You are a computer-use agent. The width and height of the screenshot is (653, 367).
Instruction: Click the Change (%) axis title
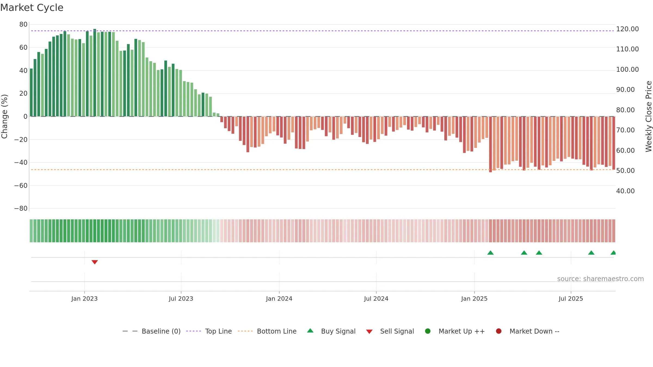(4, 116)
